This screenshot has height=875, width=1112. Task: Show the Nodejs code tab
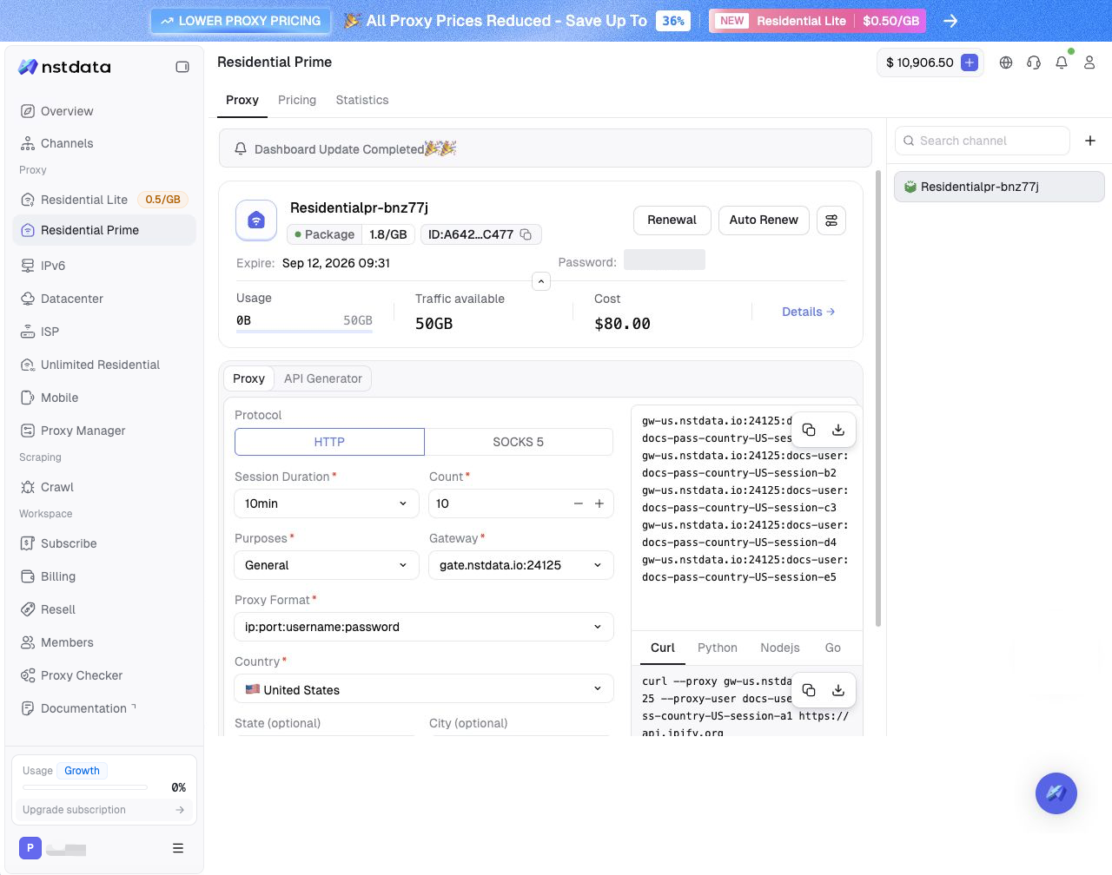click(780, 648)
